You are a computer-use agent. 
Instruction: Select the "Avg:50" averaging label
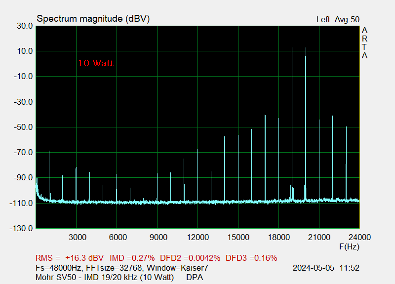pyautogui.click(x=348, y=20)
